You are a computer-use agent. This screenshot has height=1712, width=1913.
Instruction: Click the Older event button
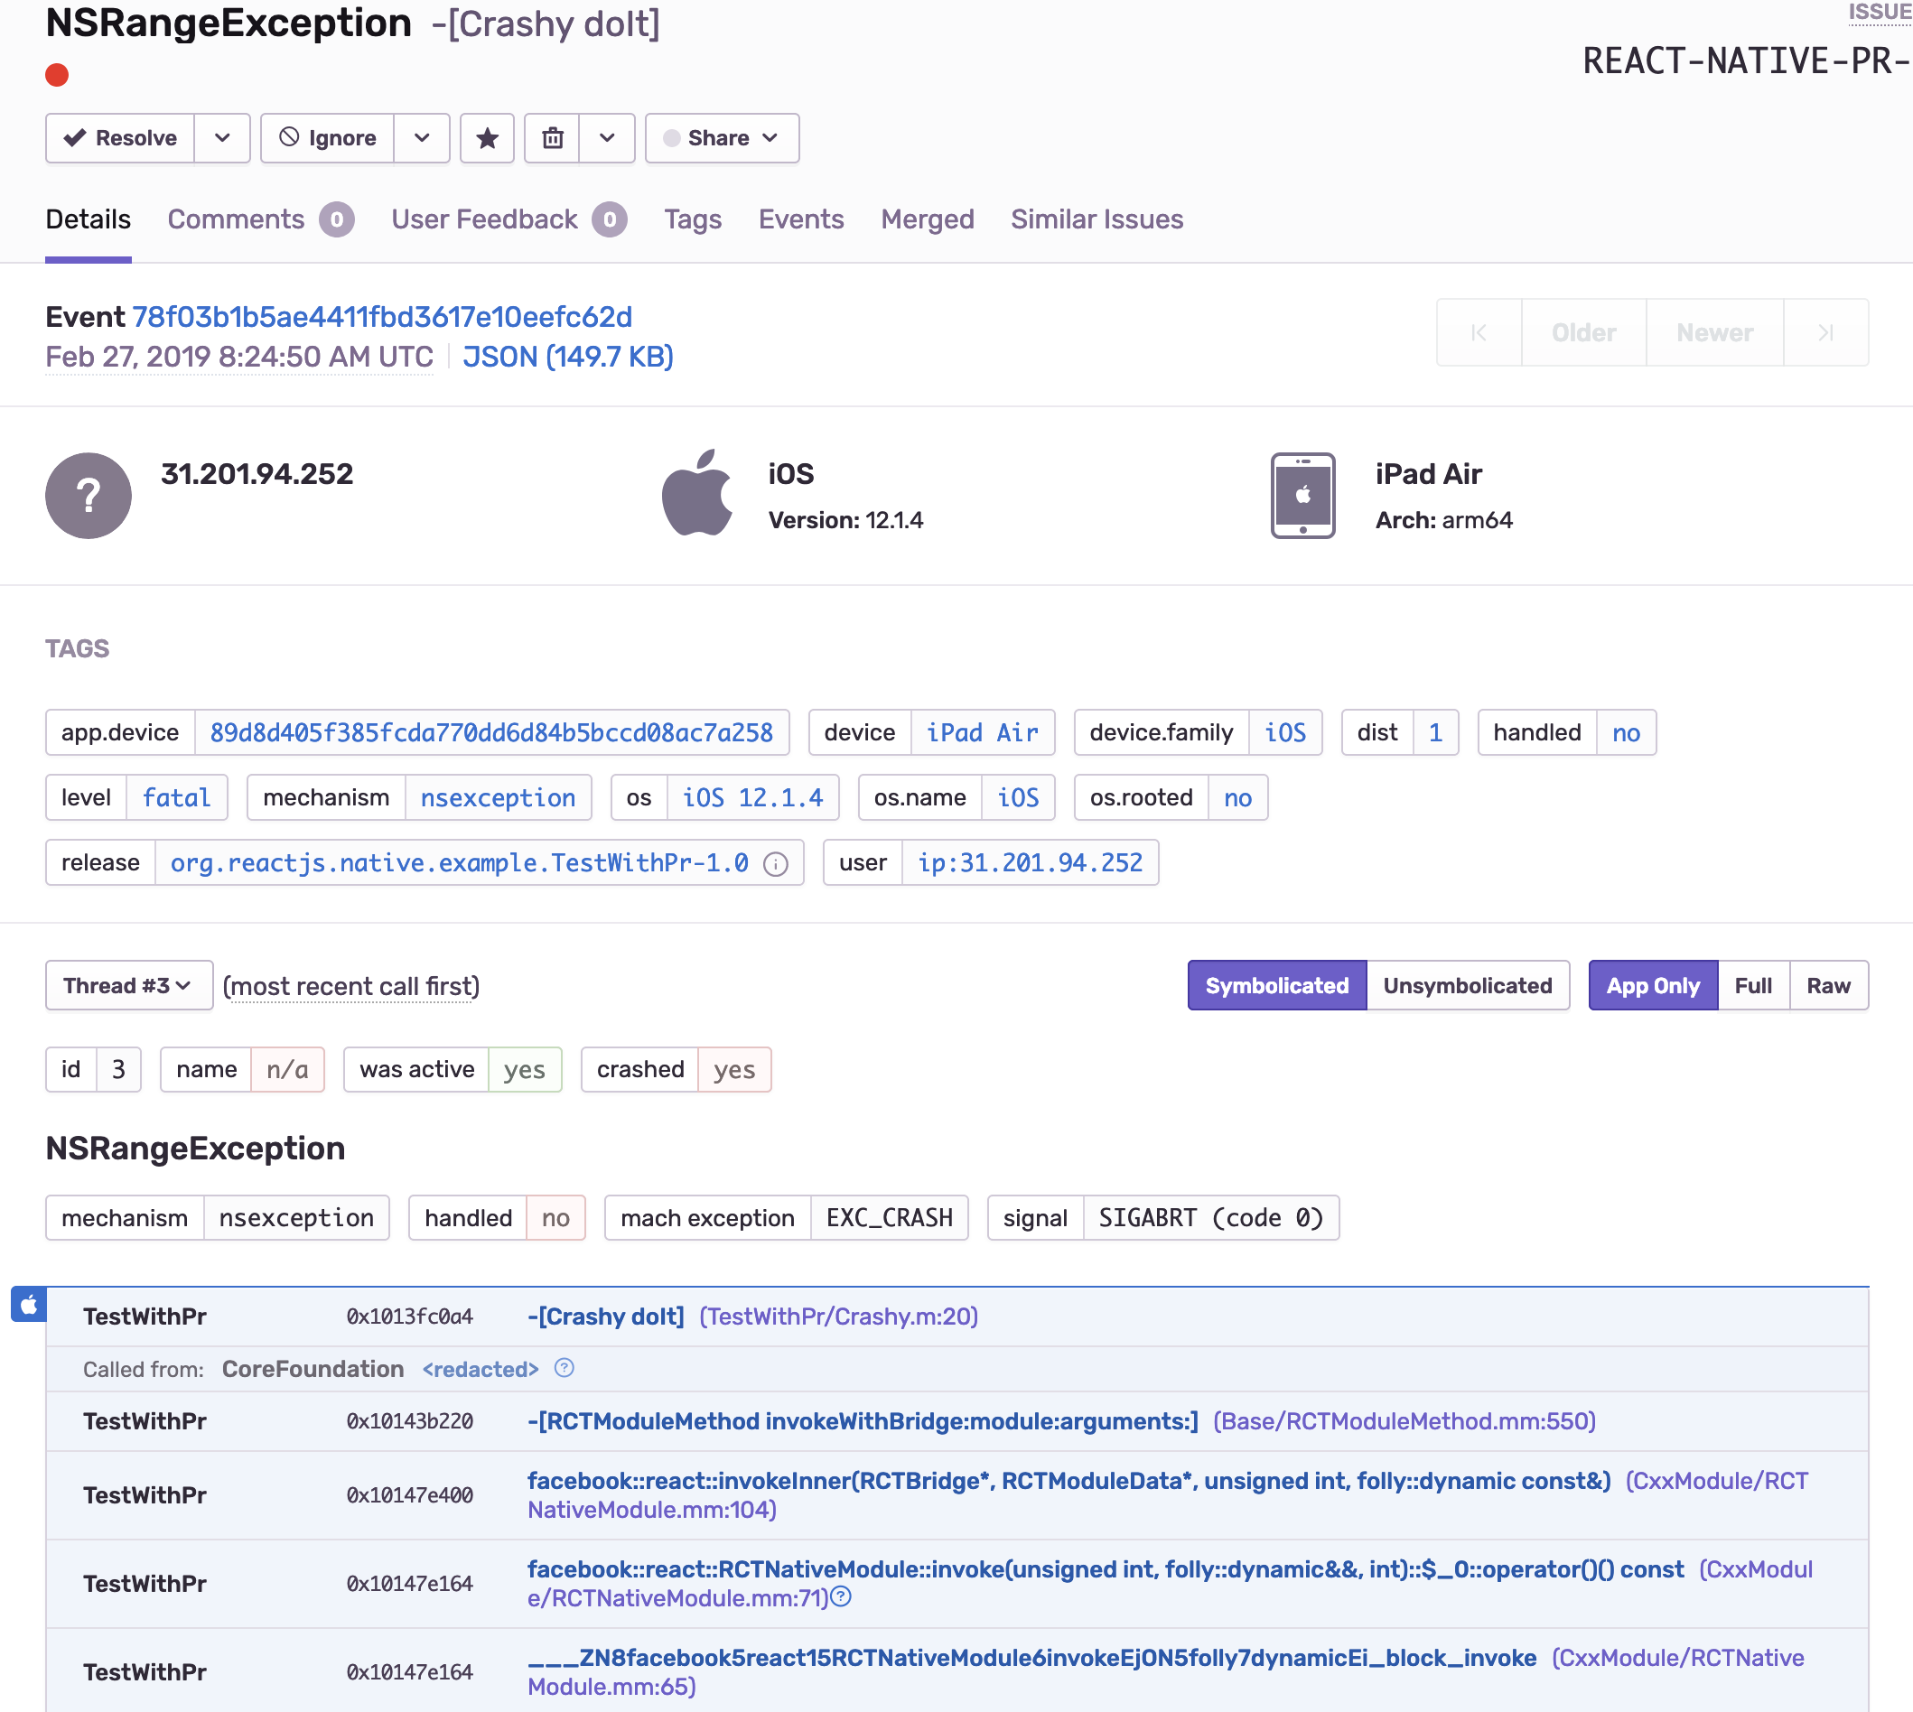1583,333
